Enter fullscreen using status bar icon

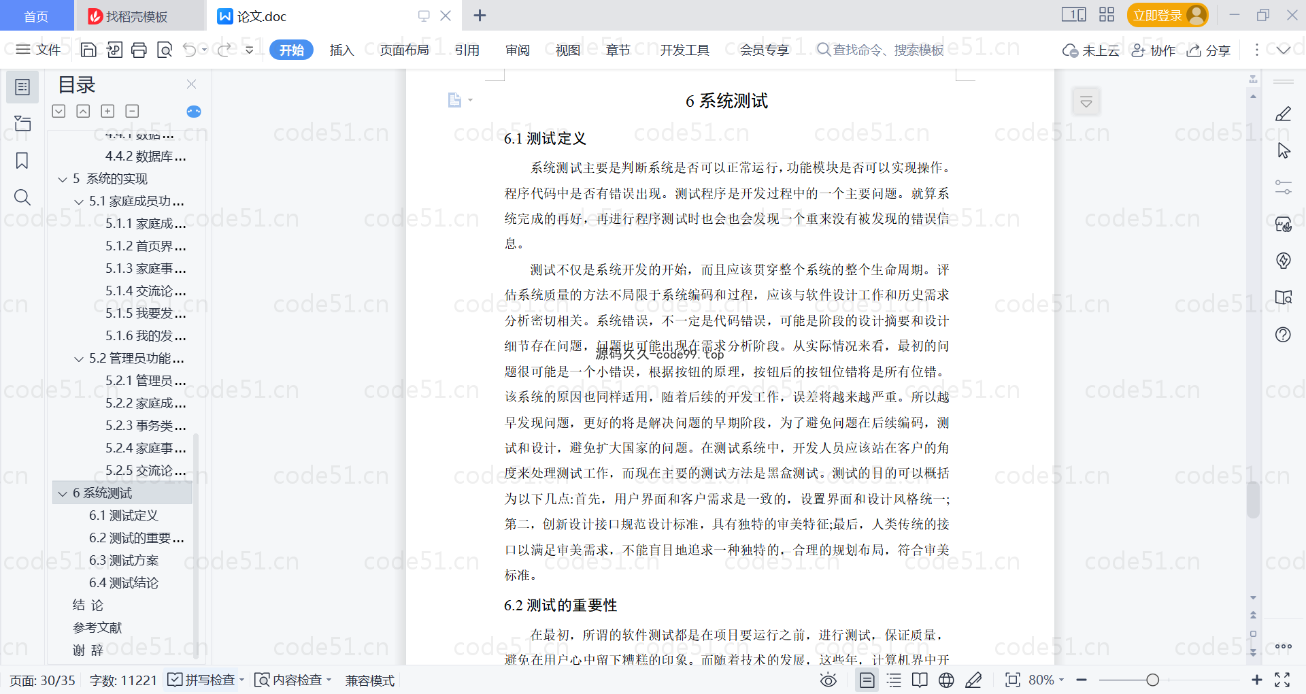click(x=1282, y=680)
